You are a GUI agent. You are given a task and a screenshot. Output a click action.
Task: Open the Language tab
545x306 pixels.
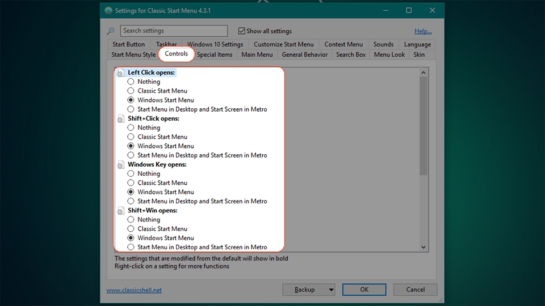coord(417,44)
